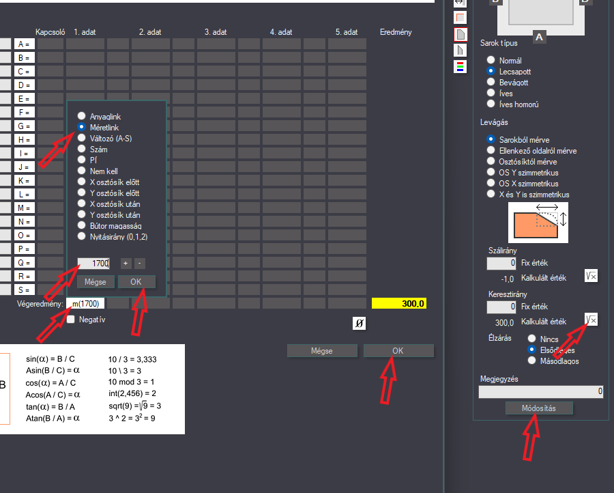Click the D = variable label
The height and width of the screenshot is (493, 614).
25,85
